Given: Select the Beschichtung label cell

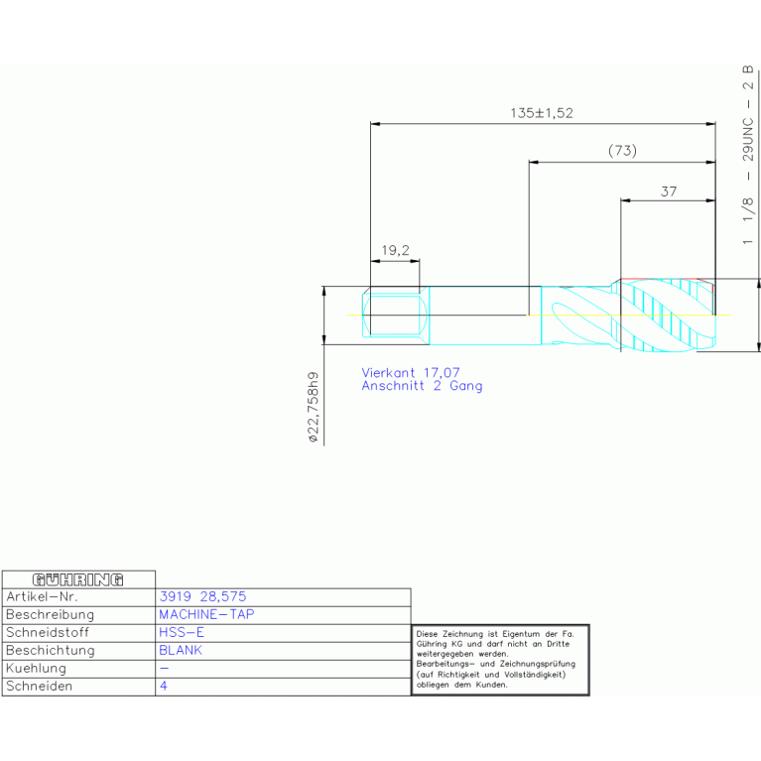Looking at the screenshot, I should coord(78,651).
